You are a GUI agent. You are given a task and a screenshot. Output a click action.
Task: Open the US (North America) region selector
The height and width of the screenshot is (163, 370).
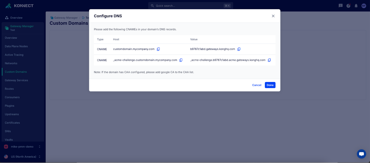tap(23, 156)
